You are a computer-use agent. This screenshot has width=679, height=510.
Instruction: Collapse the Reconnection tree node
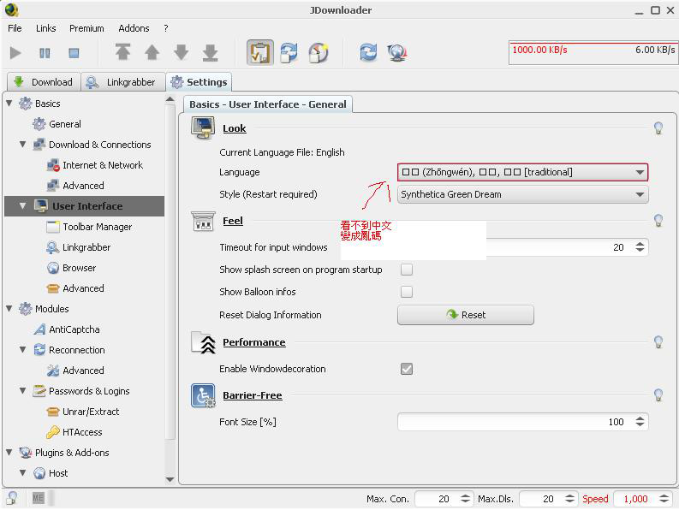pyautogui.click(x=22, y=349)
